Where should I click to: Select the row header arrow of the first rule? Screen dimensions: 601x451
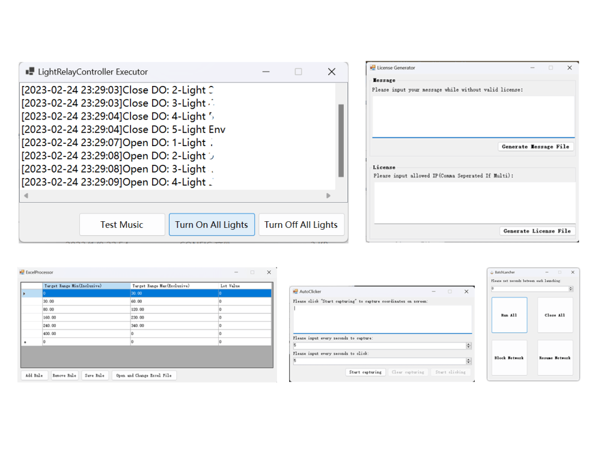click(31, 293)
